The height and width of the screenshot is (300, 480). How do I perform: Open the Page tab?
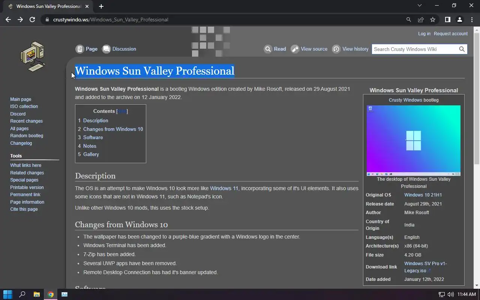[87, 49]
